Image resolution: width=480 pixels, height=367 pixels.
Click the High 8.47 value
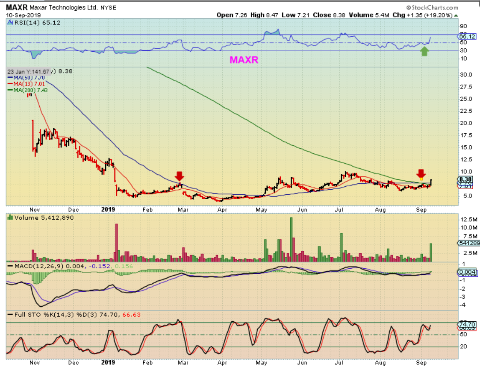(x=264, y=15)
